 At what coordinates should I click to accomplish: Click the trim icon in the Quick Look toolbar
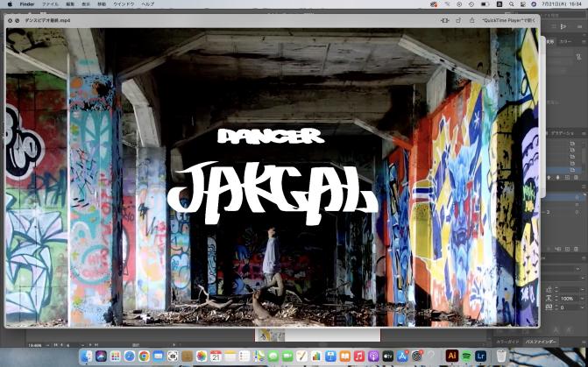pos(445,20)
